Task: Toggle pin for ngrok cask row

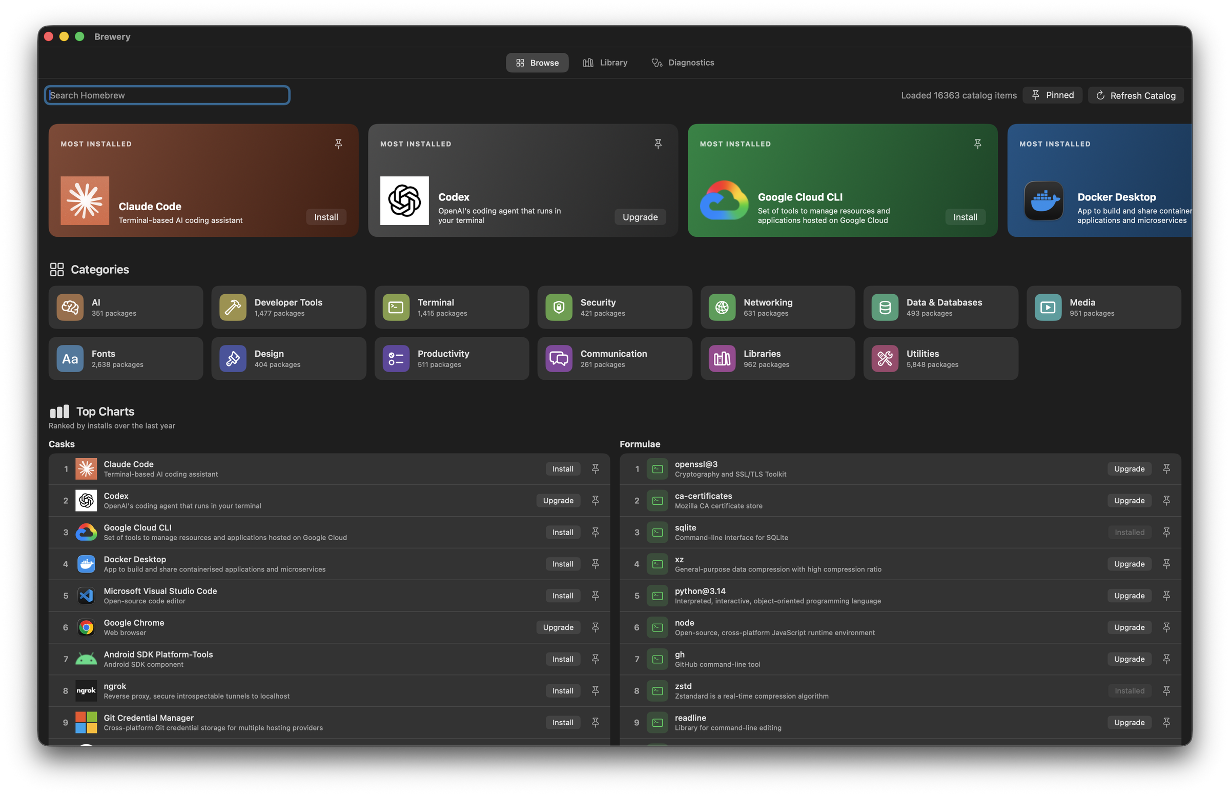Action: 596,690
